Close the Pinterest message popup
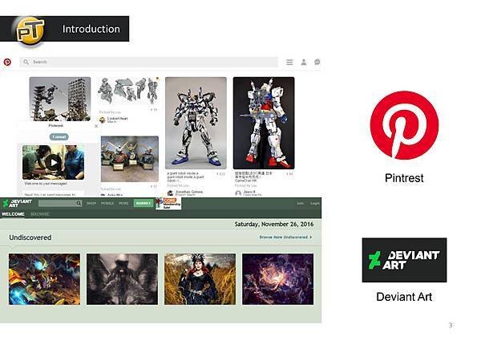 (96, 126)
